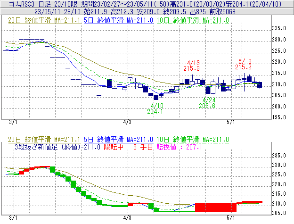
Task: Click the green 4/10 204.1 trough label
Action: coord(155,108)
